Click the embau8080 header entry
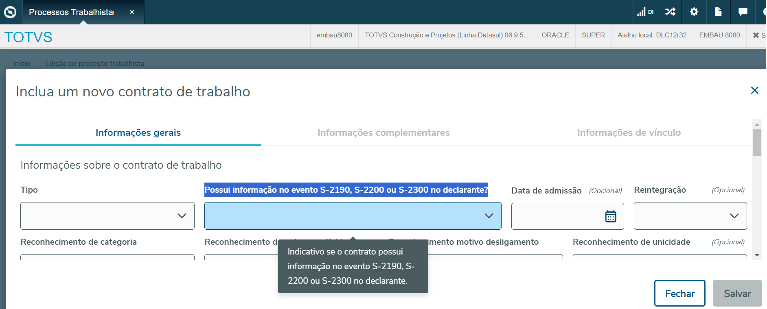The height and width of the screenshot is (309, 767). tap(334, 35)
